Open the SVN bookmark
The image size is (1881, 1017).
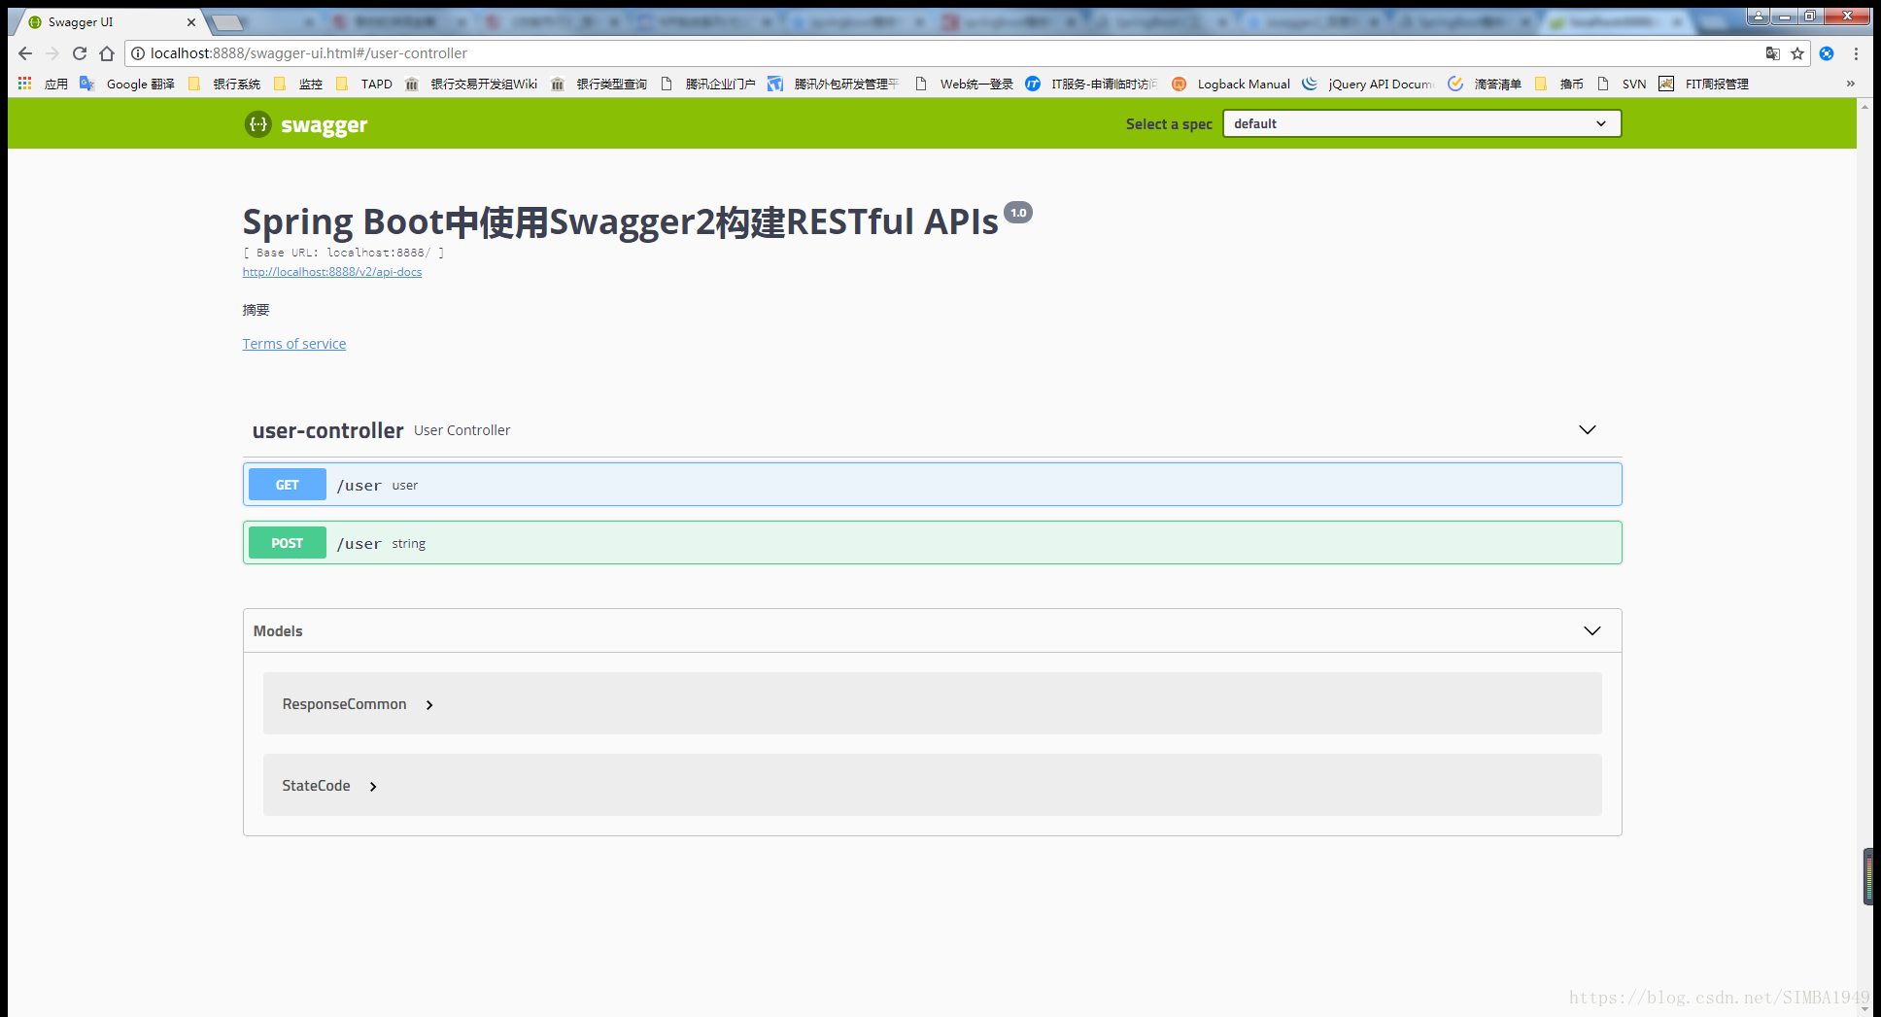click(1622, 84)
